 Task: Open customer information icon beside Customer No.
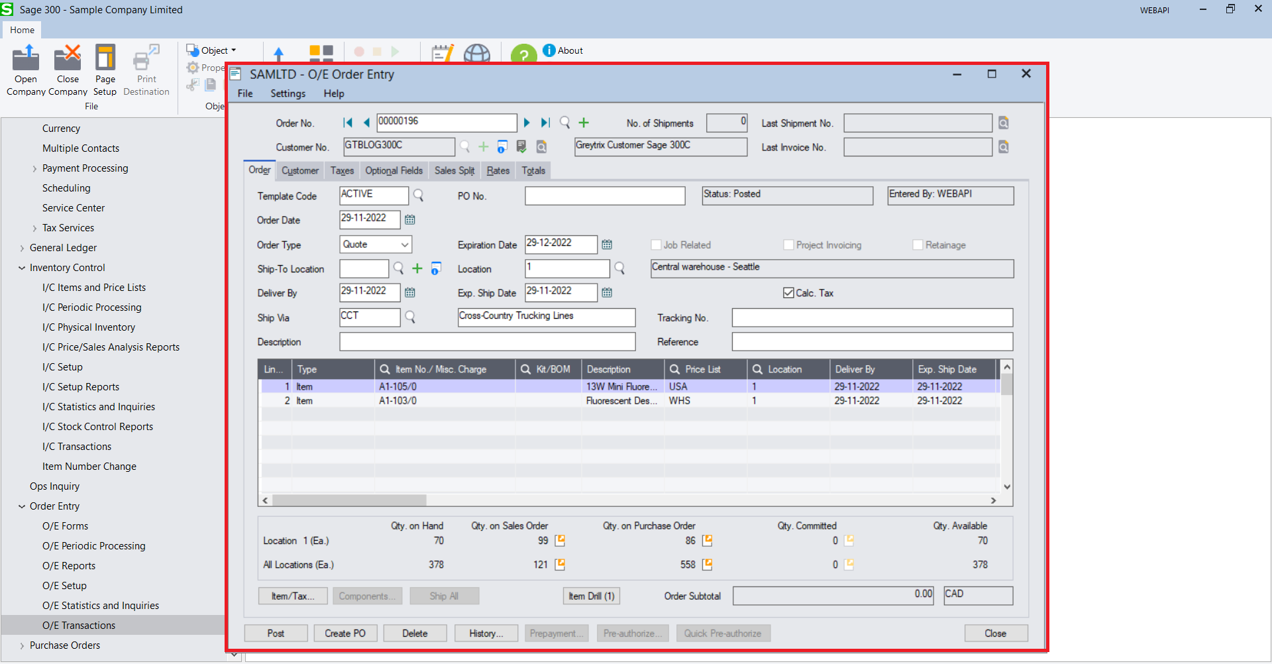502,146
